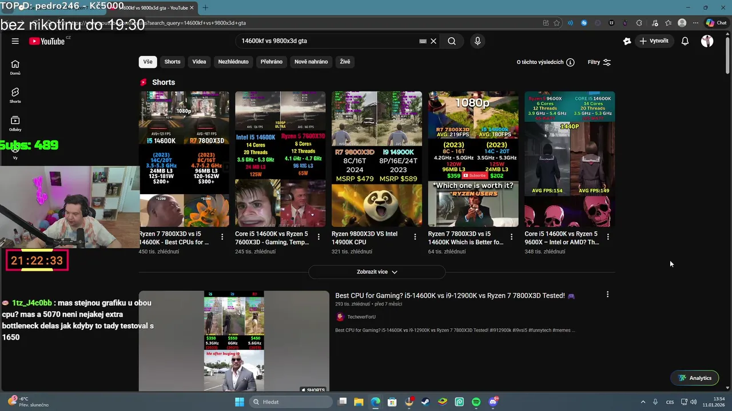
Task: Add this page to favorites star
Action: tap(556, 23)
